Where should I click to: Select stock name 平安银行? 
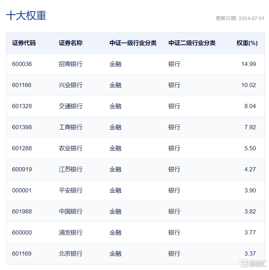(71, 190)
